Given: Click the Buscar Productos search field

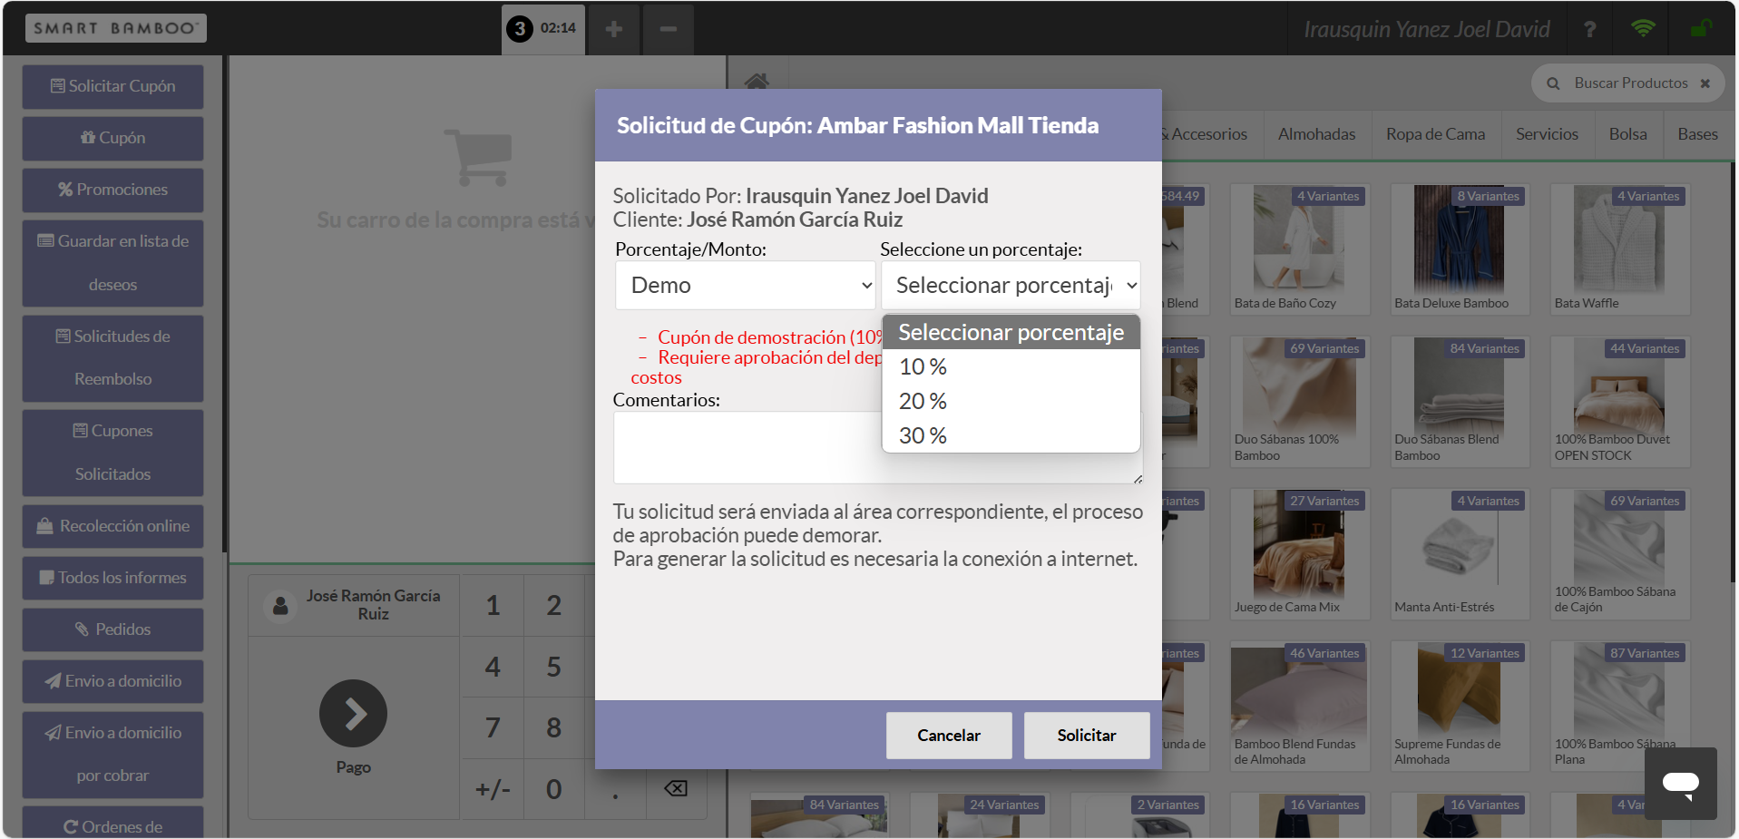Looking at the screenshot, I should tap(1630, 83).
